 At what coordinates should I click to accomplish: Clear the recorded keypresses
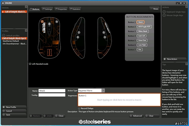click(x=152, y=116)
